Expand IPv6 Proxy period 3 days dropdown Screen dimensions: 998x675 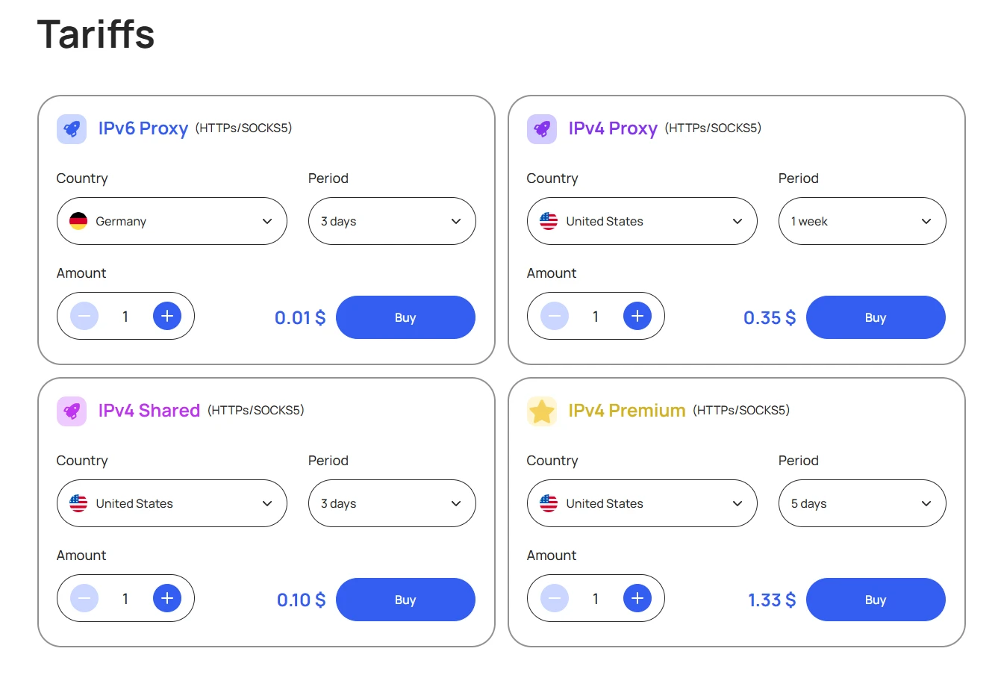pos(392,221)
